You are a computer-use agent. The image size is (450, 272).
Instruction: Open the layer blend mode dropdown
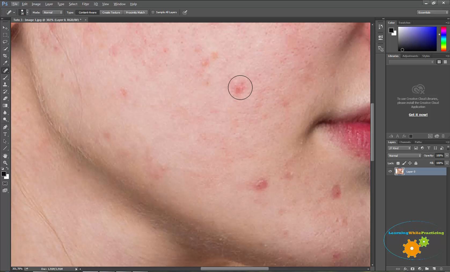pos(404,156)
